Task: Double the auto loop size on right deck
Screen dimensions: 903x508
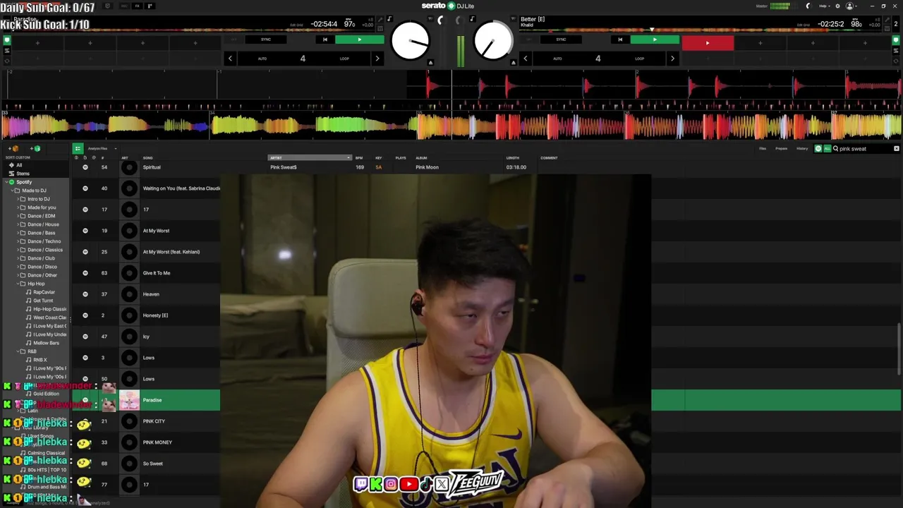Action: click(672, 59)
